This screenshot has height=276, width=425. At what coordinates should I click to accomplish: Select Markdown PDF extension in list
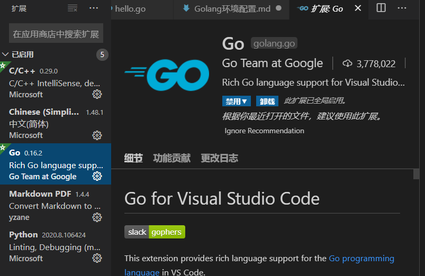[56, 205]
